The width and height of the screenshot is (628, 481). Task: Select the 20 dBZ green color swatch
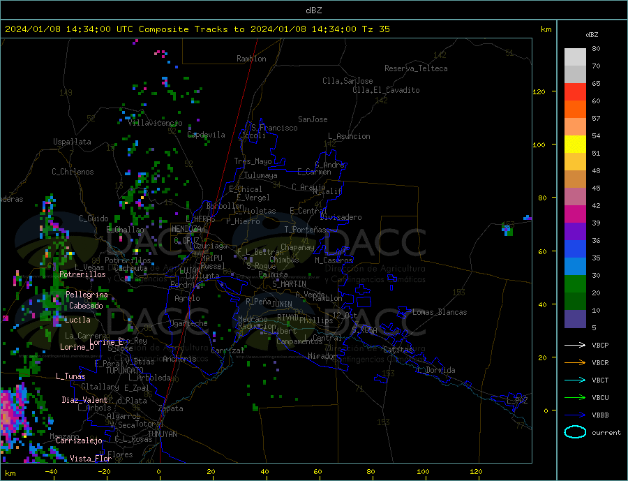575,284
